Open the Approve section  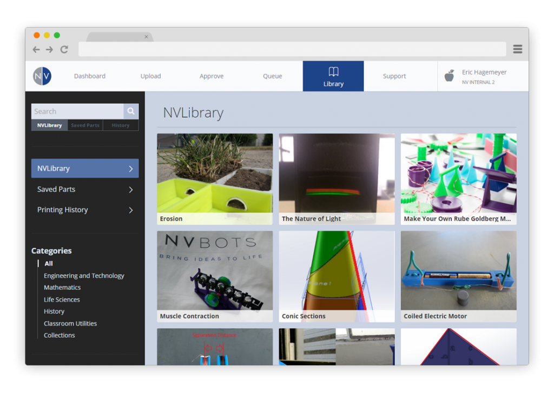(x=212, y=76)
